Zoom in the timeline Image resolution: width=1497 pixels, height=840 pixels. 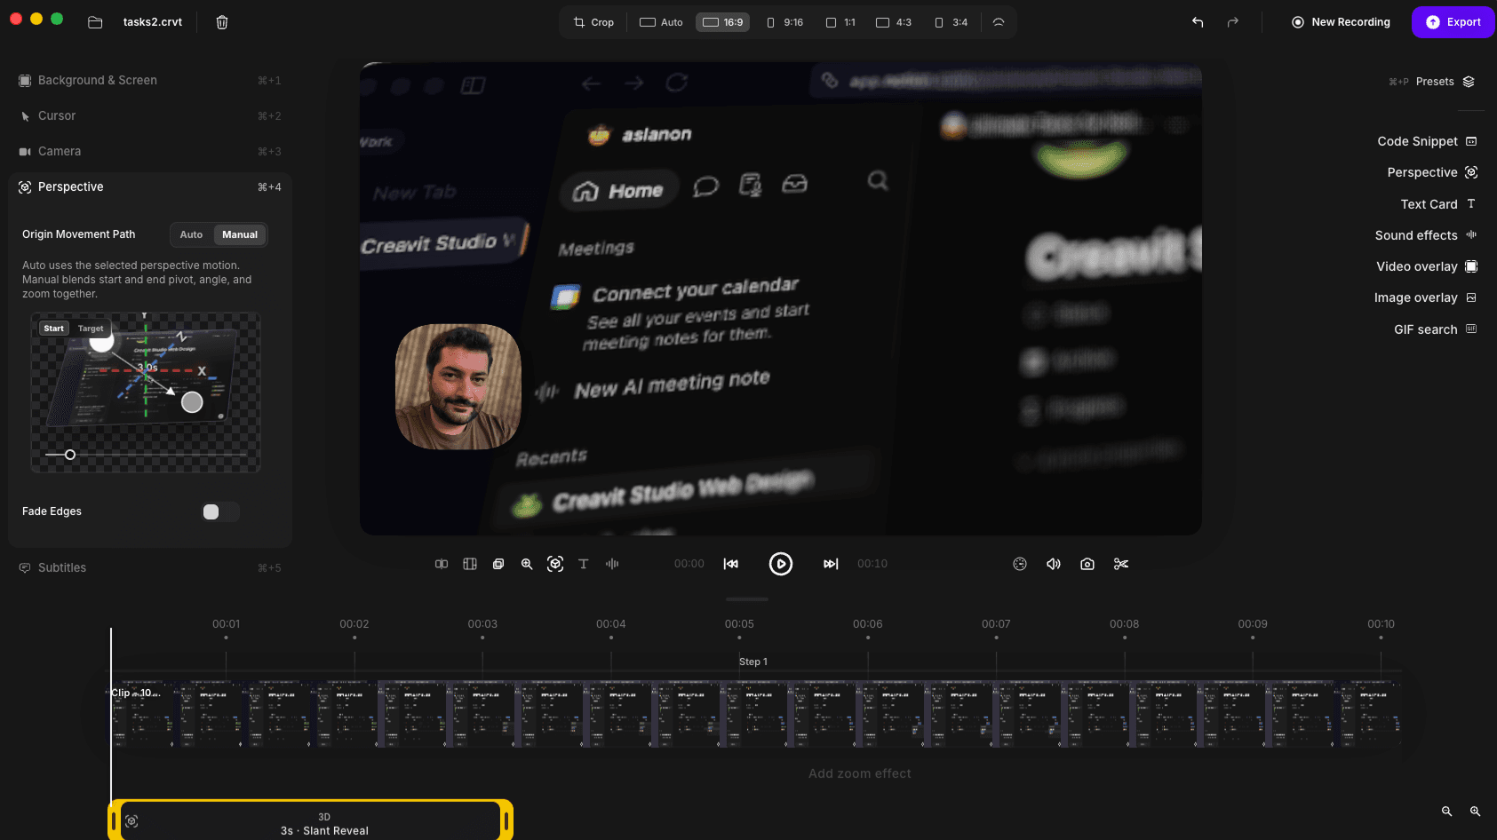1475,812
